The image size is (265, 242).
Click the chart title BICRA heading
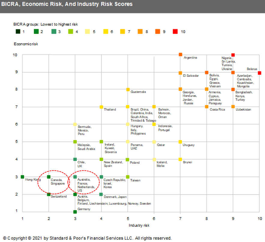pyautogui.click(x=67, y=5)
